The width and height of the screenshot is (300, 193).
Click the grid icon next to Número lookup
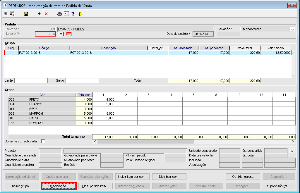(x=69, y=34)
